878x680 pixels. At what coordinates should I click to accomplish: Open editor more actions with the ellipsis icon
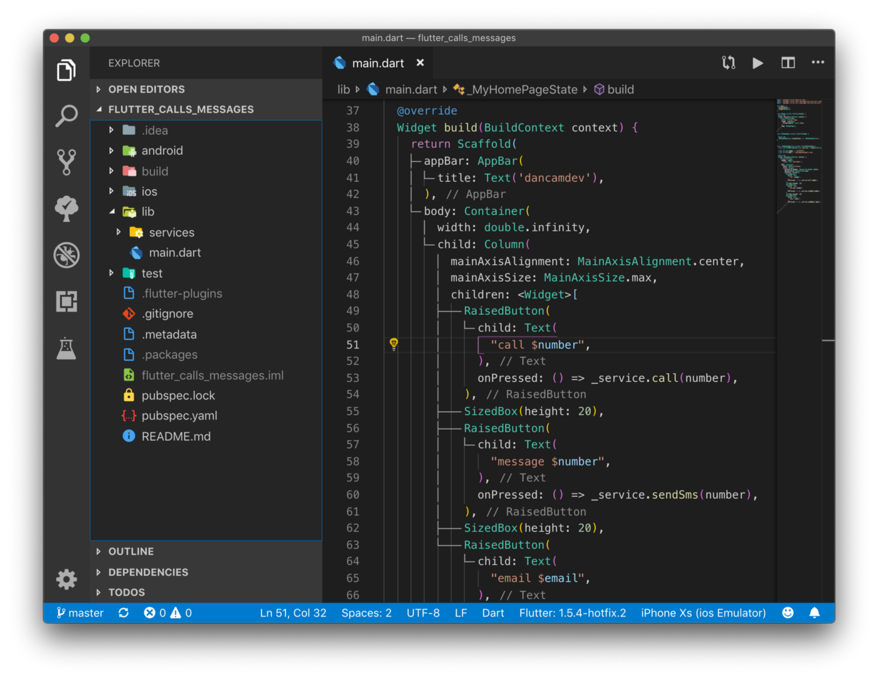(818, 63)
